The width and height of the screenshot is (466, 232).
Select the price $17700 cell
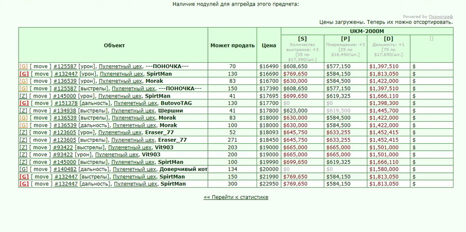(x=269, y=103)
